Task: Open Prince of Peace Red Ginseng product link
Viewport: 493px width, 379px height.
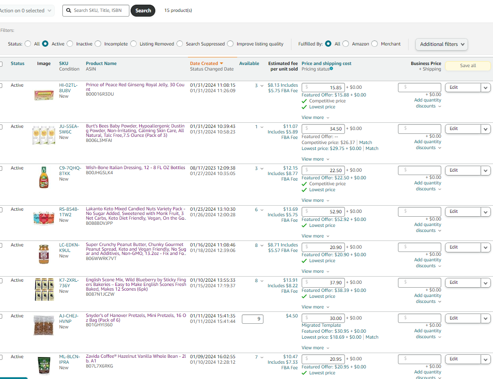Action: (135, 87)
